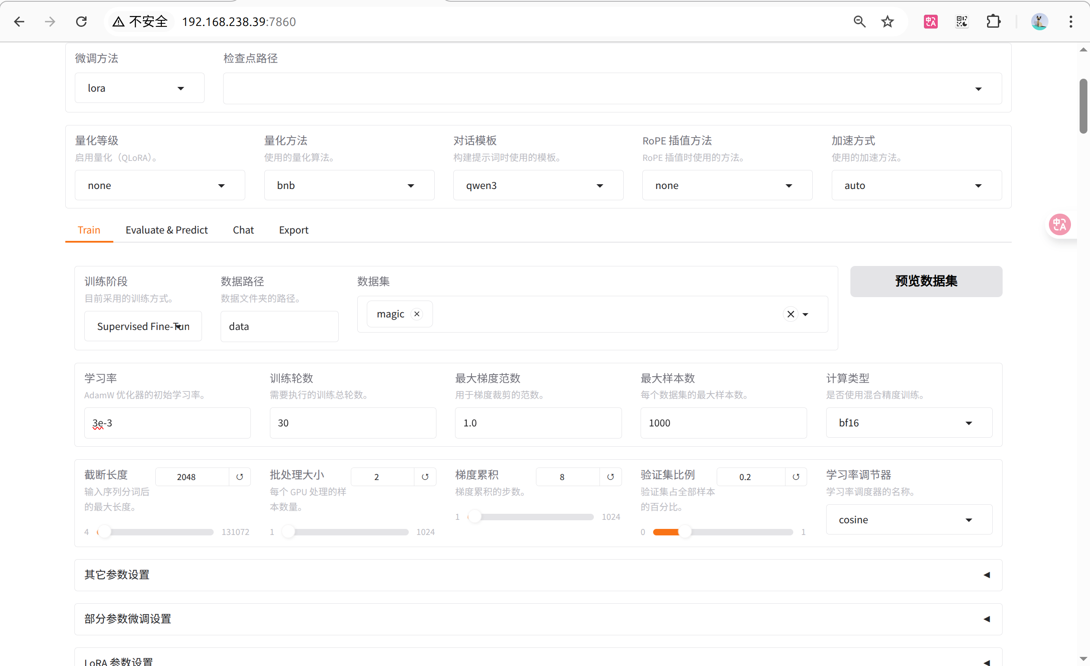Expand the 其它参数设置 section

tap(538, 575)
